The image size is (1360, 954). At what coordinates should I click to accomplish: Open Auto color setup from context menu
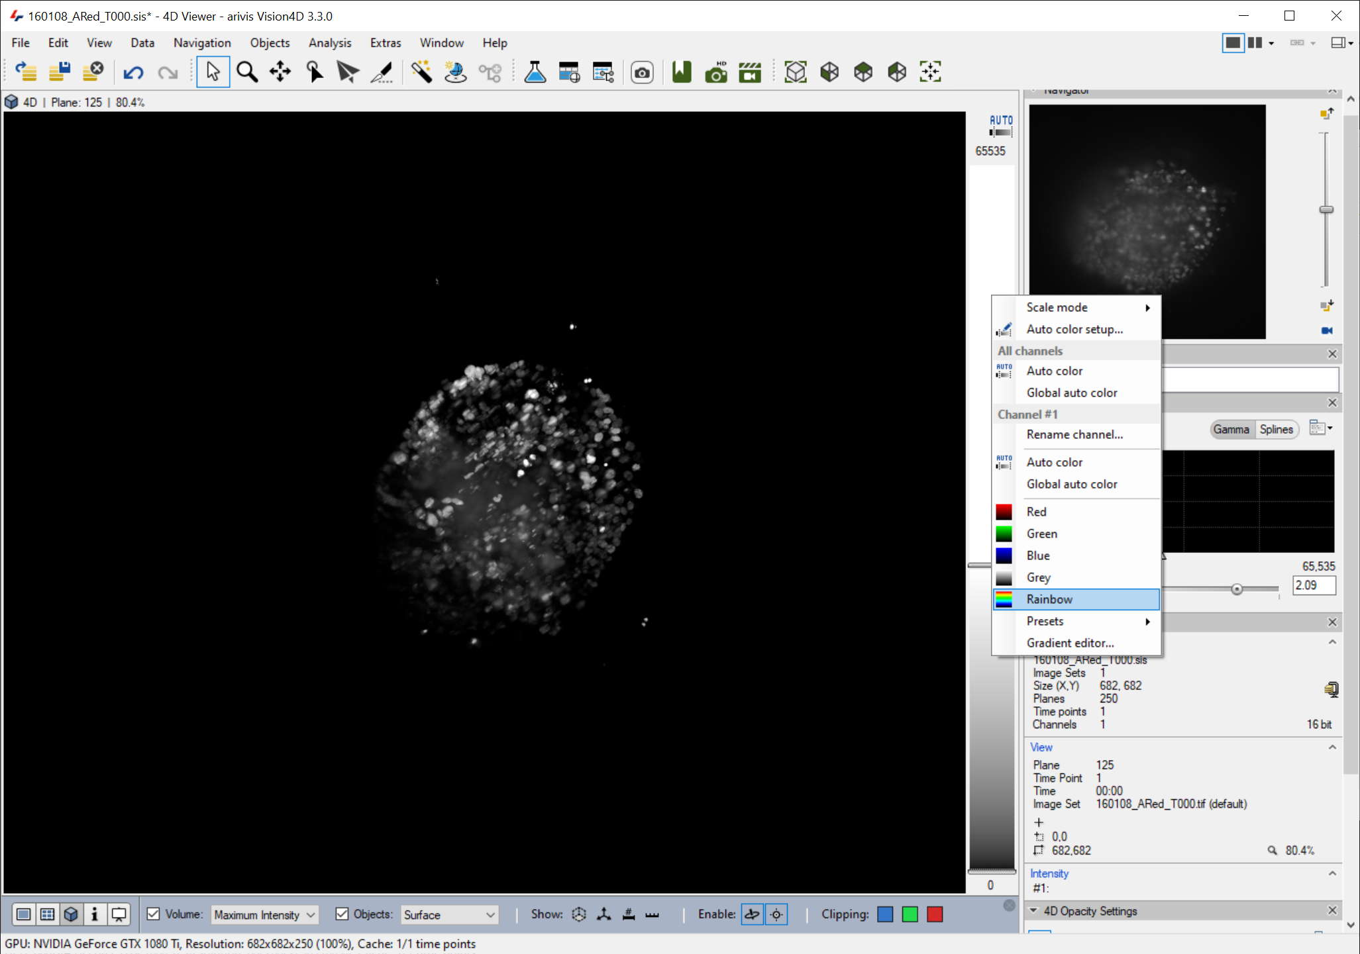tap(1073, 329)
